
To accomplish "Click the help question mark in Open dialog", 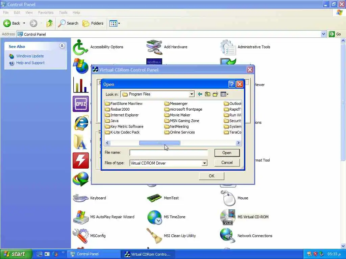I will tap(231, 84).
